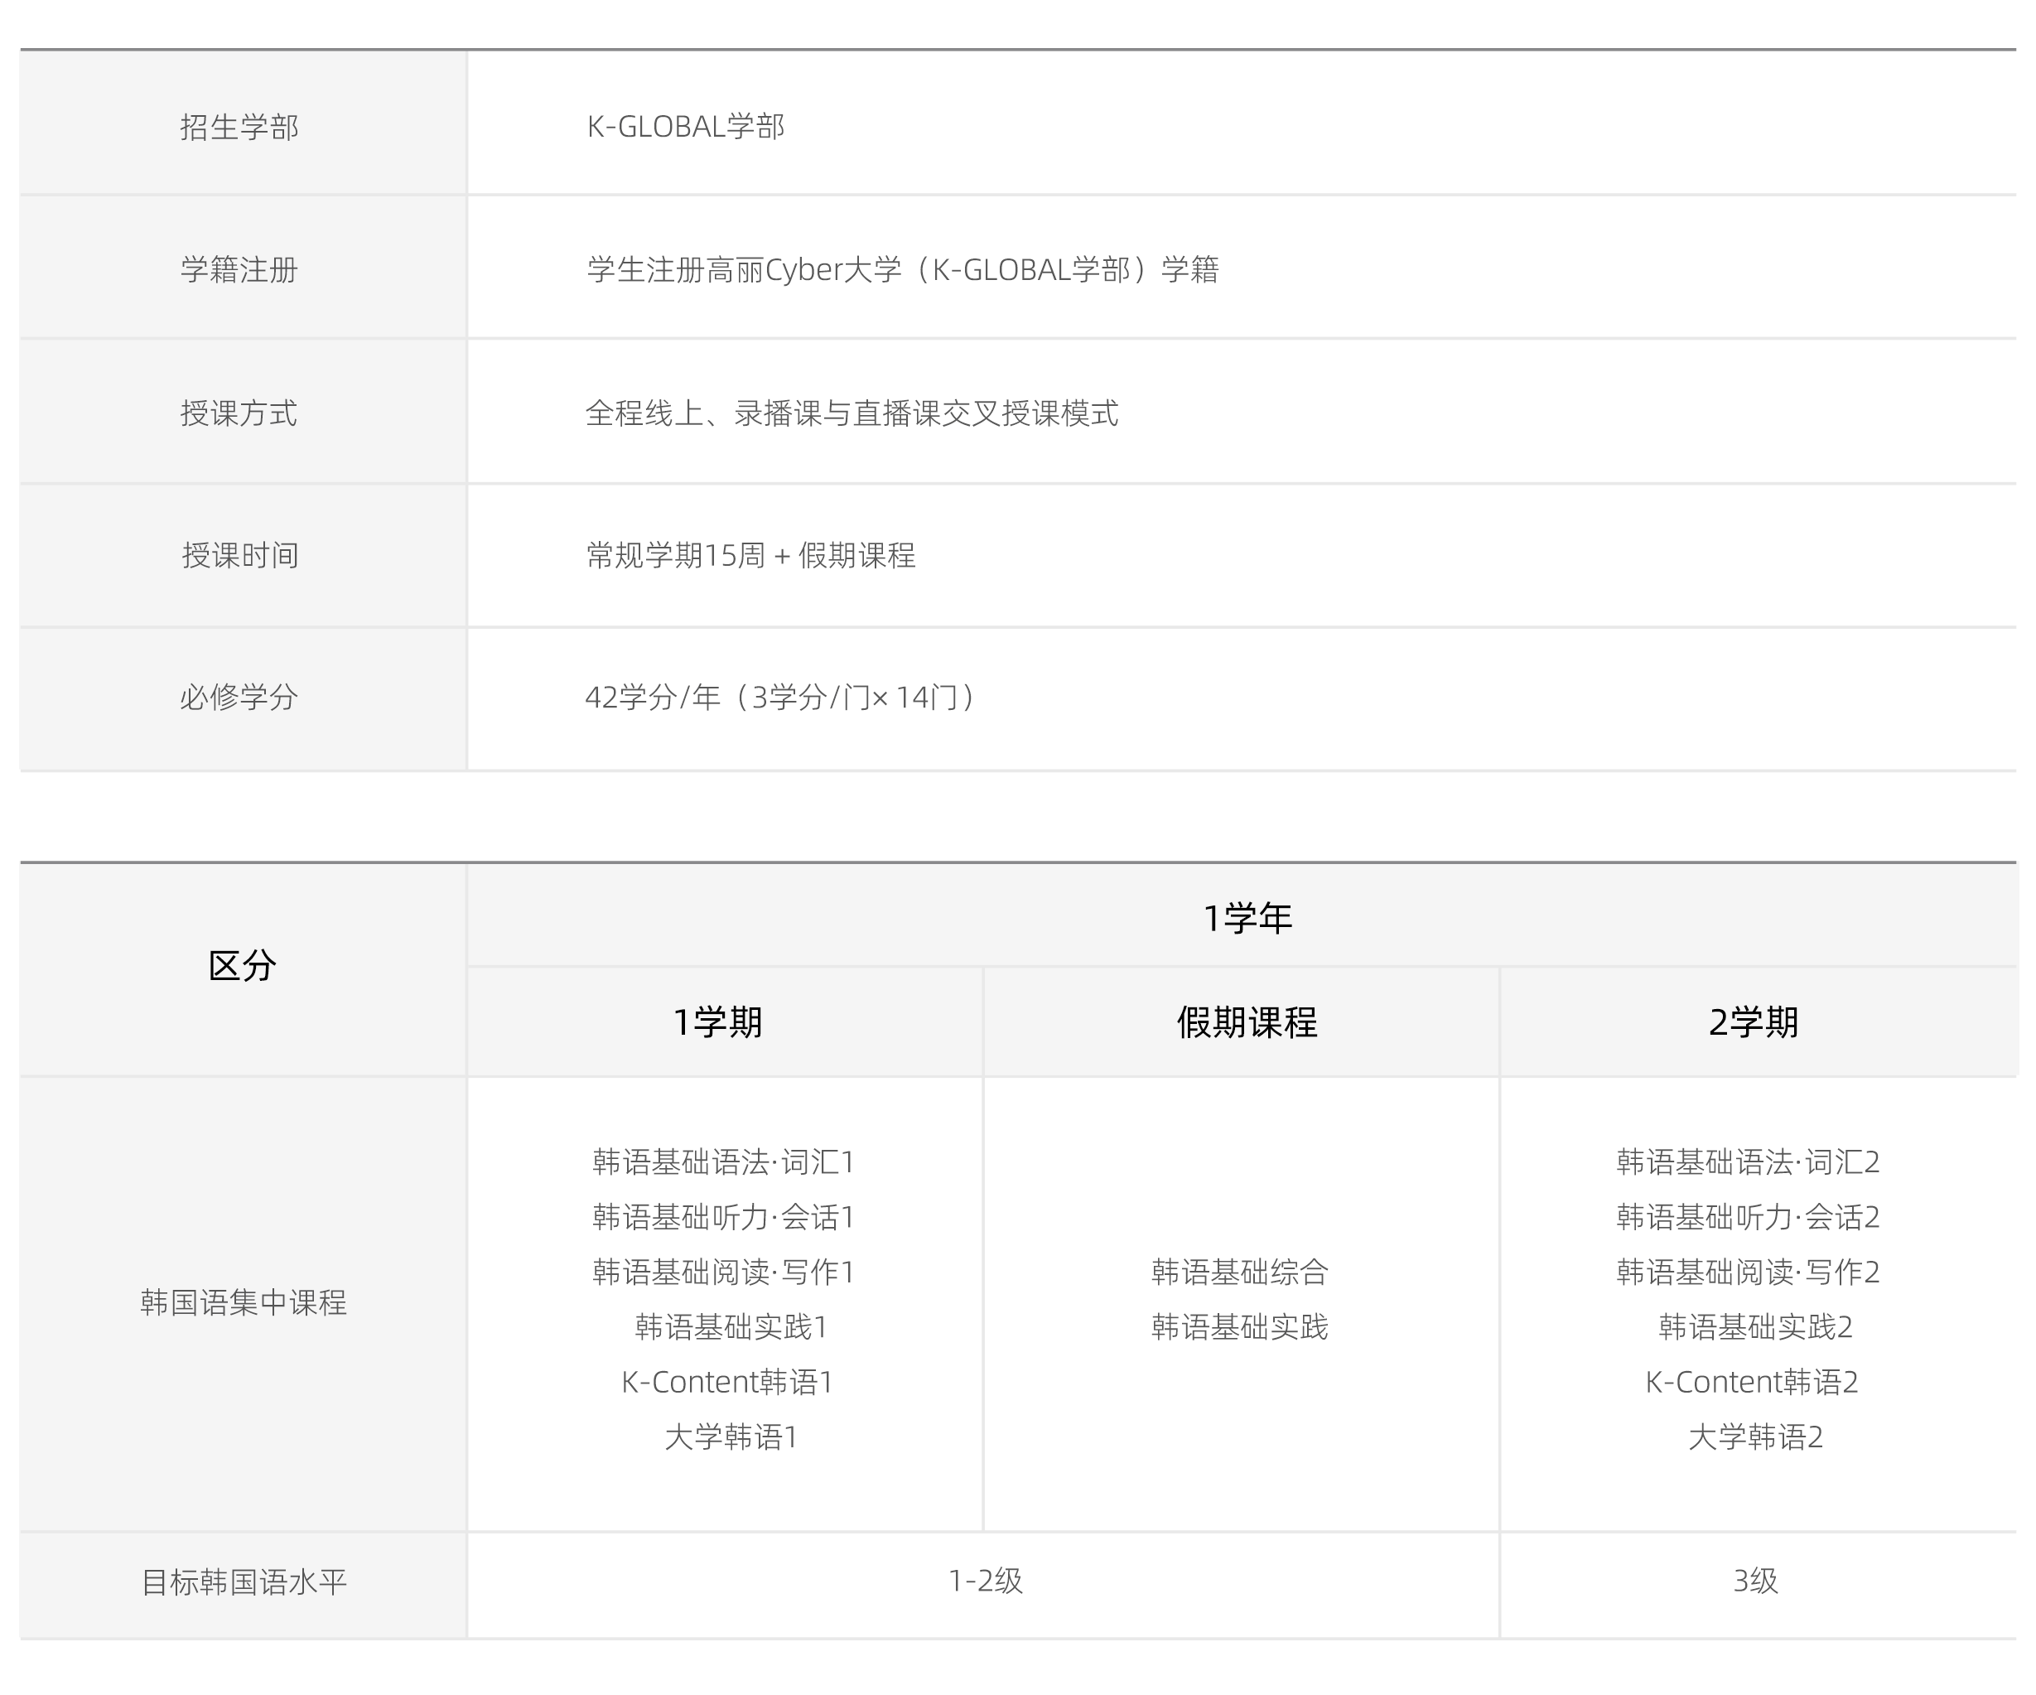Click the 1-2级 target level cell
The width and height of the screenshot is (2036, 1695).
point(985,1582)
